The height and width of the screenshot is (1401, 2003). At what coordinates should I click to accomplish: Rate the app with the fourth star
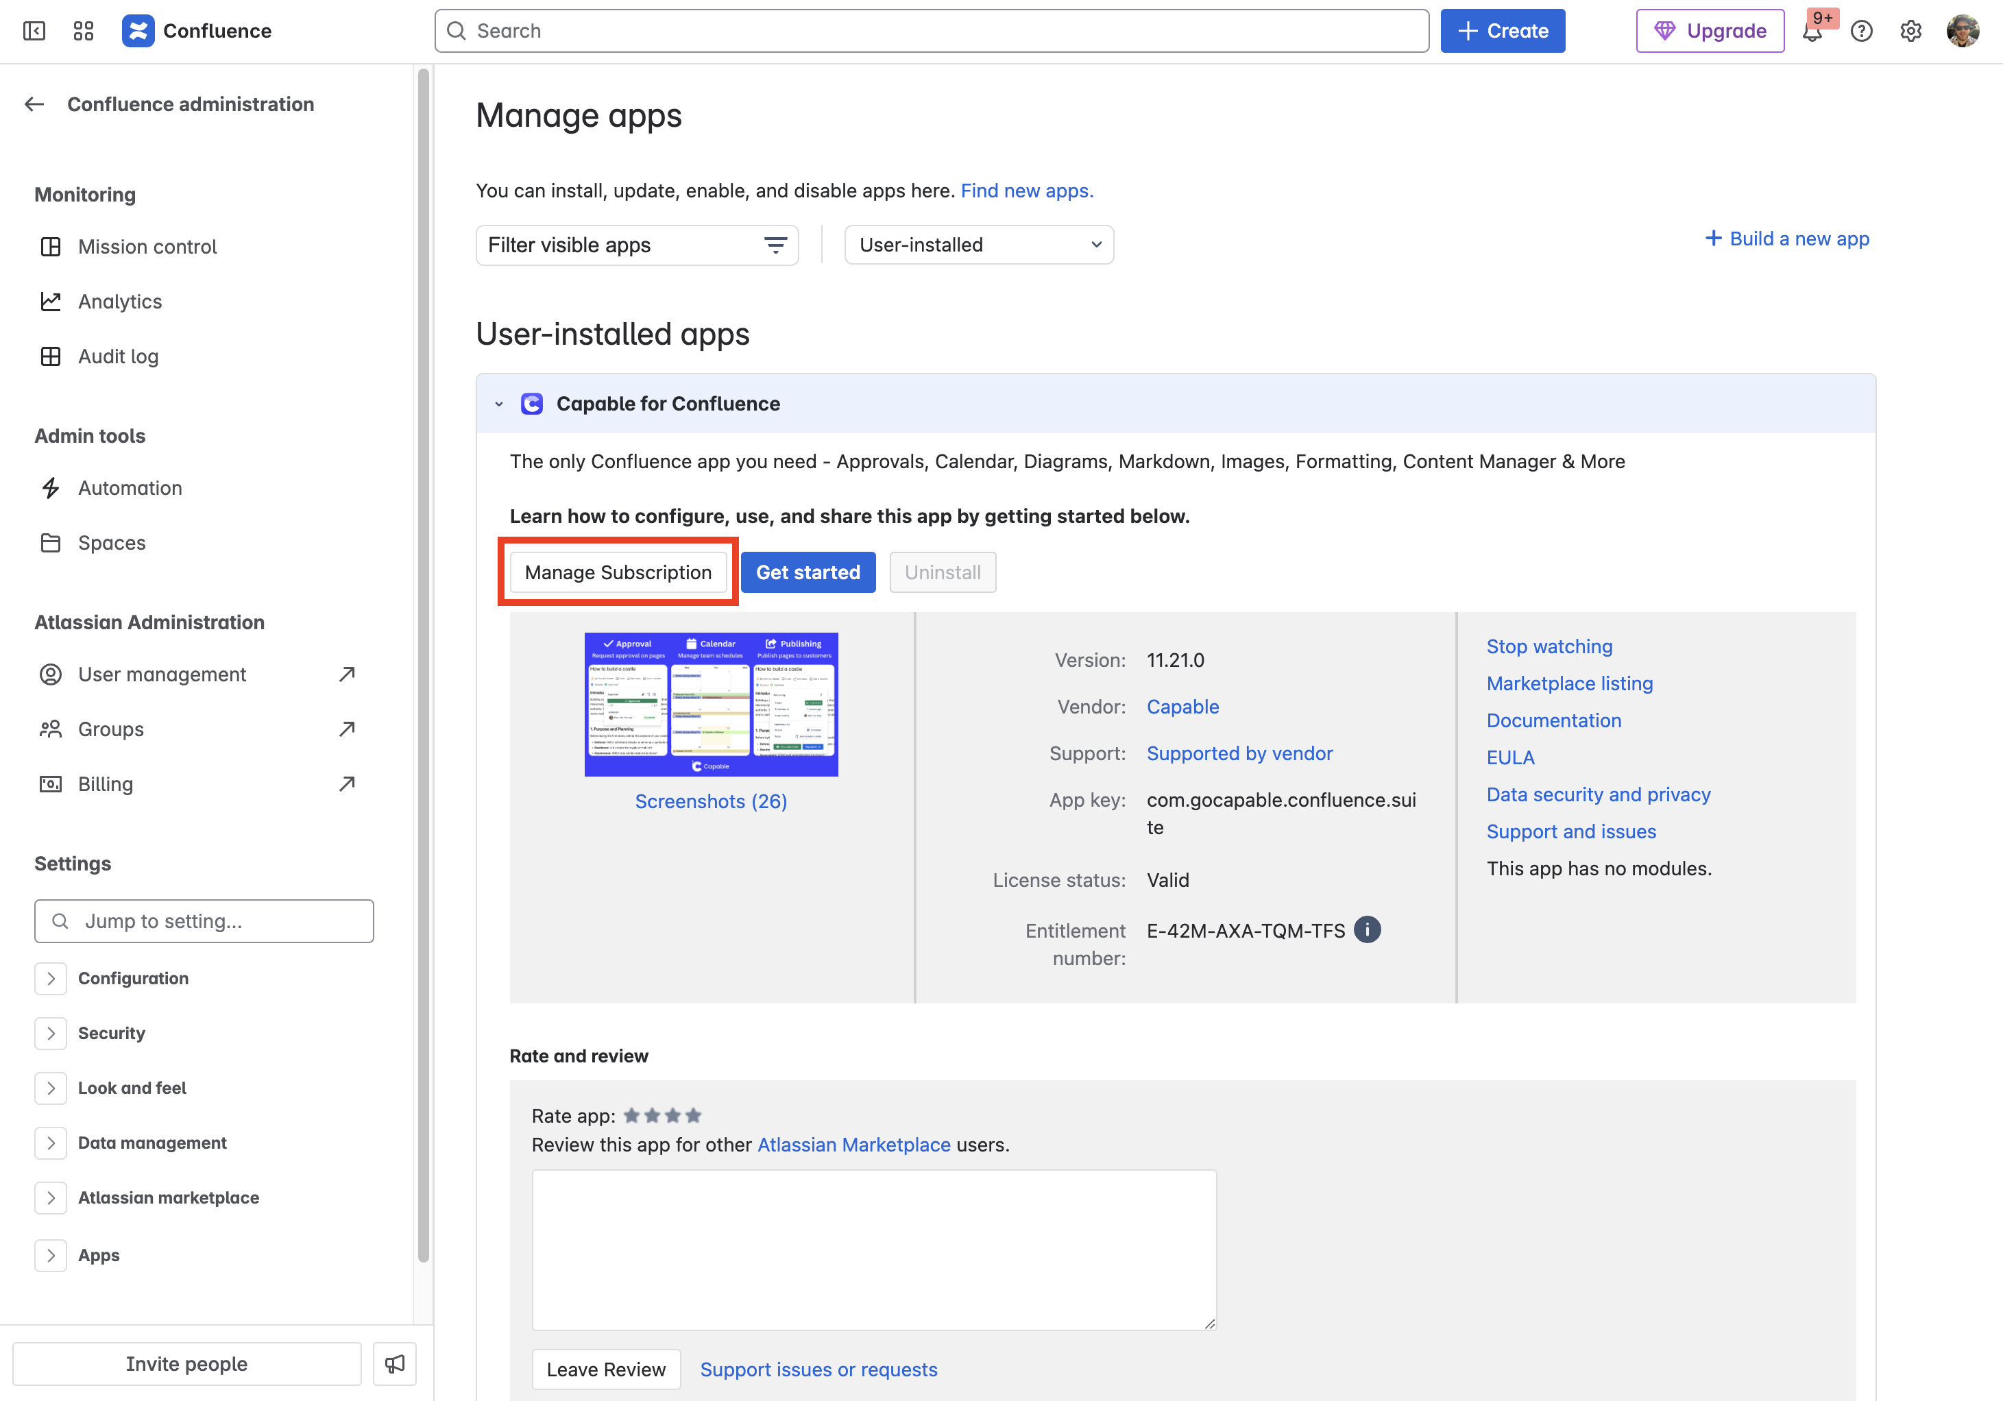pyautogui.click(x=694, y=1116)
